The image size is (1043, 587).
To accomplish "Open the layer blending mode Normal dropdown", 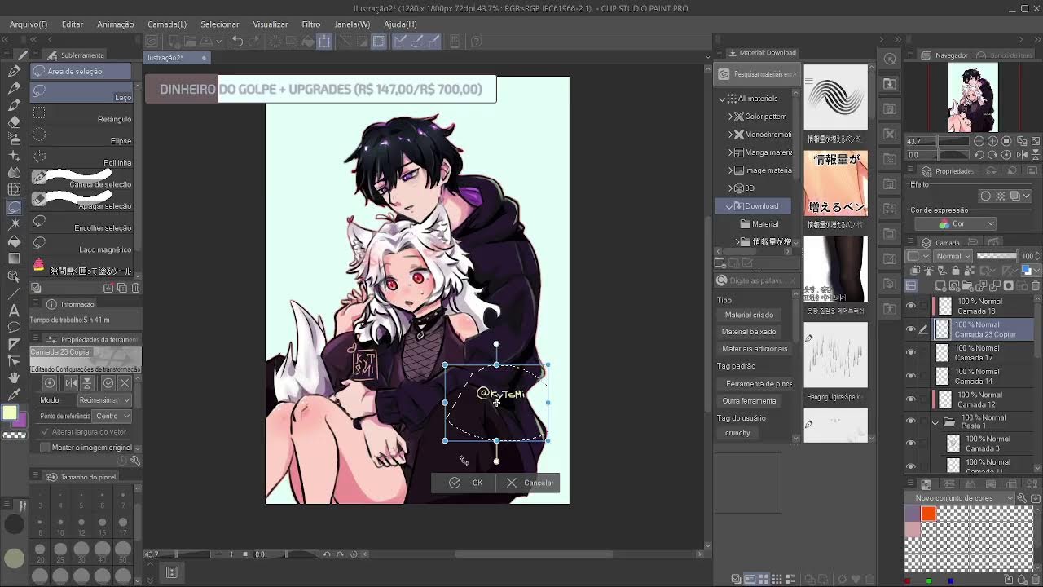I will [952, 256].
